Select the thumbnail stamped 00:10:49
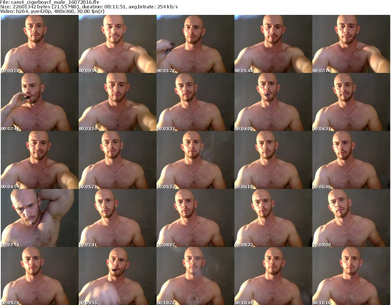This screenshot has height=305, width=391. 273,276
